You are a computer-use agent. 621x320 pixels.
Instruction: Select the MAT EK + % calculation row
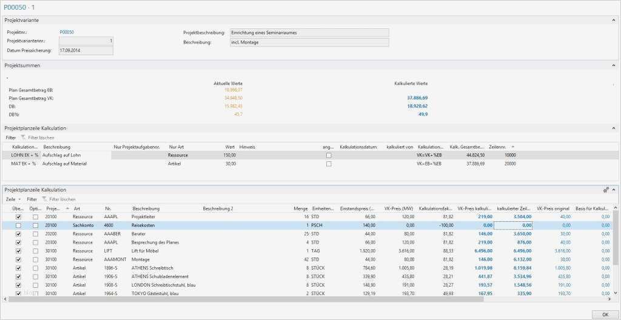(x=24, y=164)
